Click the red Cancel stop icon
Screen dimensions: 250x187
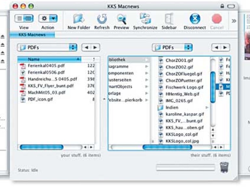pos(217,19)
